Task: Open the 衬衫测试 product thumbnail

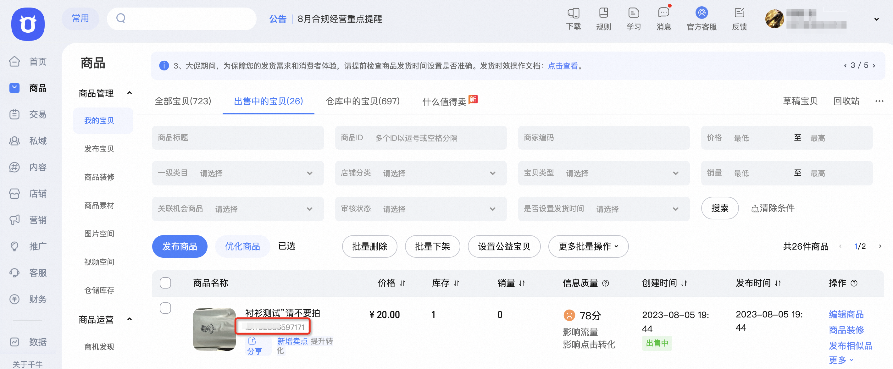Action: pos(214,329)
